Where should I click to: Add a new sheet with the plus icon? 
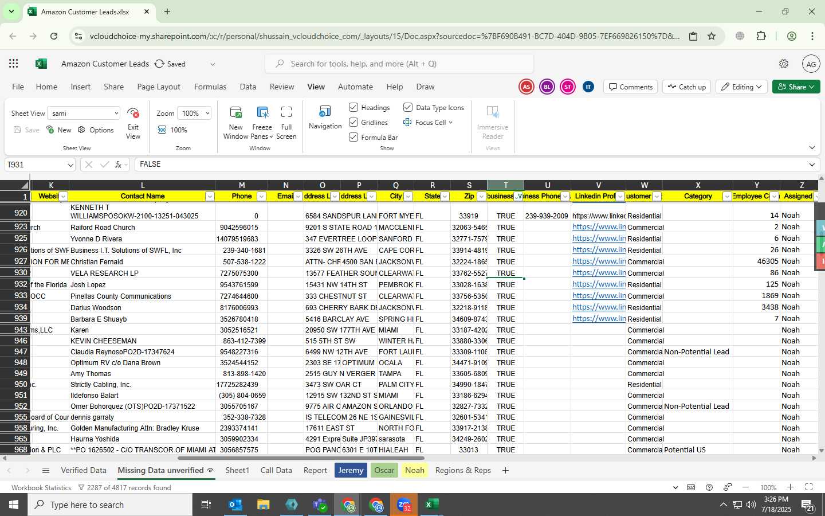[x=505, y=471]
